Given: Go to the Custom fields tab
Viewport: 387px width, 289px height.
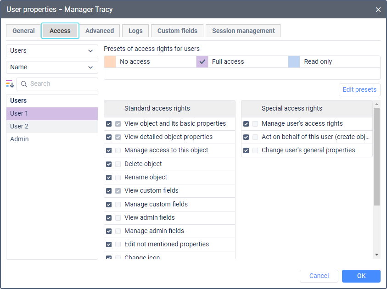Looking at the screenshot, I should (177, 31).
